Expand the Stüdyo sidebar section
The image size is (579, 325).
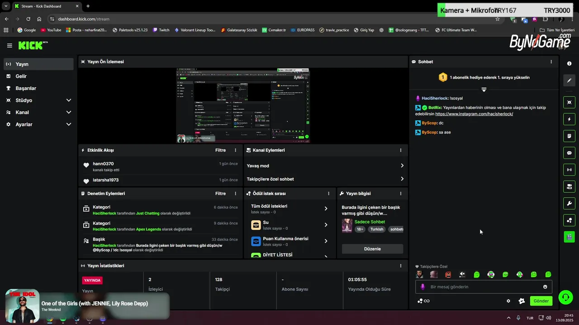point(38,100)
